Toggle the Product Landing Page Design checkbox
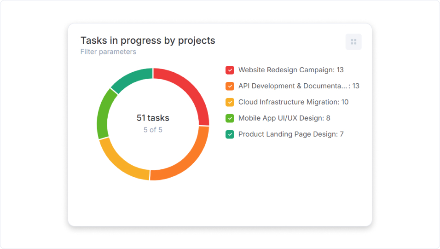The image size is (440, 249). [x=230, y=134]
